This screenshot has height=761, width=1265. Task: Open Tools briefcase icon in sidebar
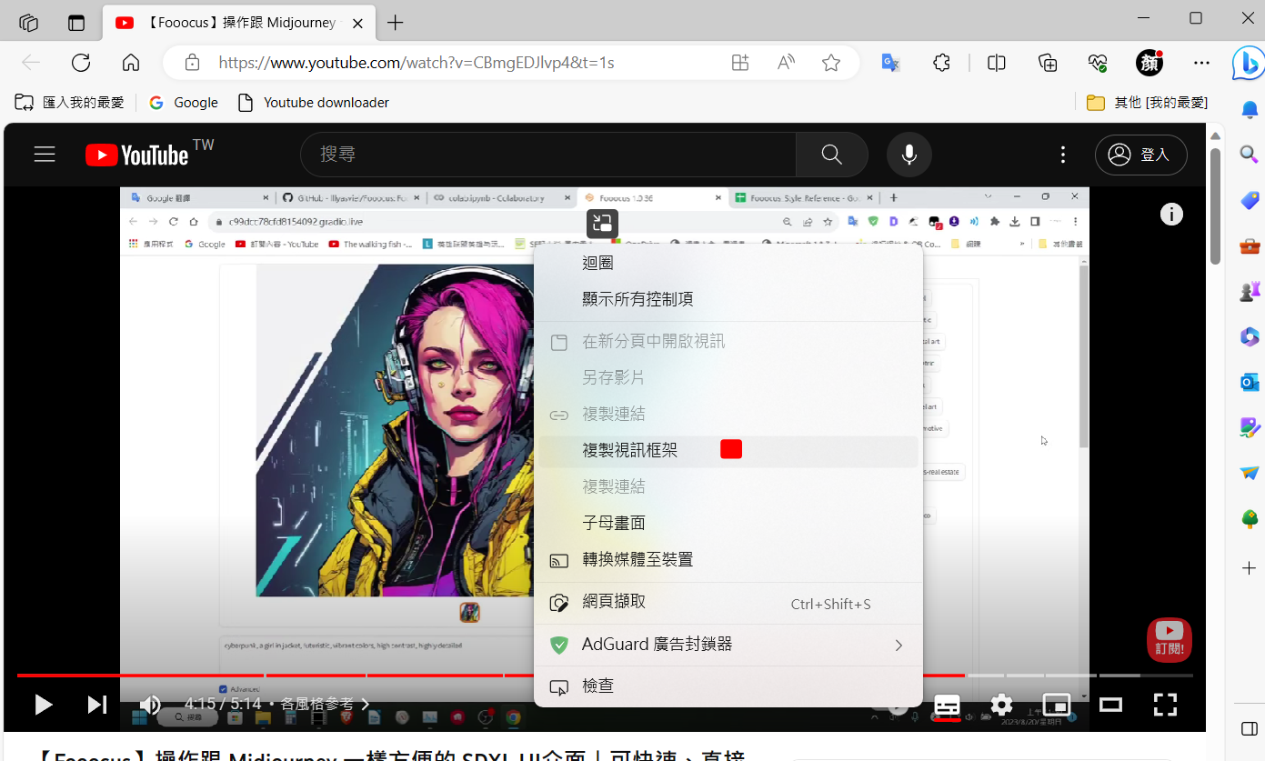tap(1250, 246)
